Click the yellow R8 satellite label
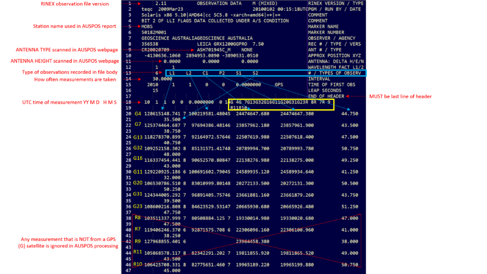Screen dimensions: 487x274 [138, 217]
